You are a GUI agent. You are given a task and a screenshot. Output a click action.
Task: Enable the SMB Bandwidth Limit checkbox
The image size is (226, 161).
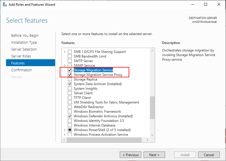click(x=70, y=56)
